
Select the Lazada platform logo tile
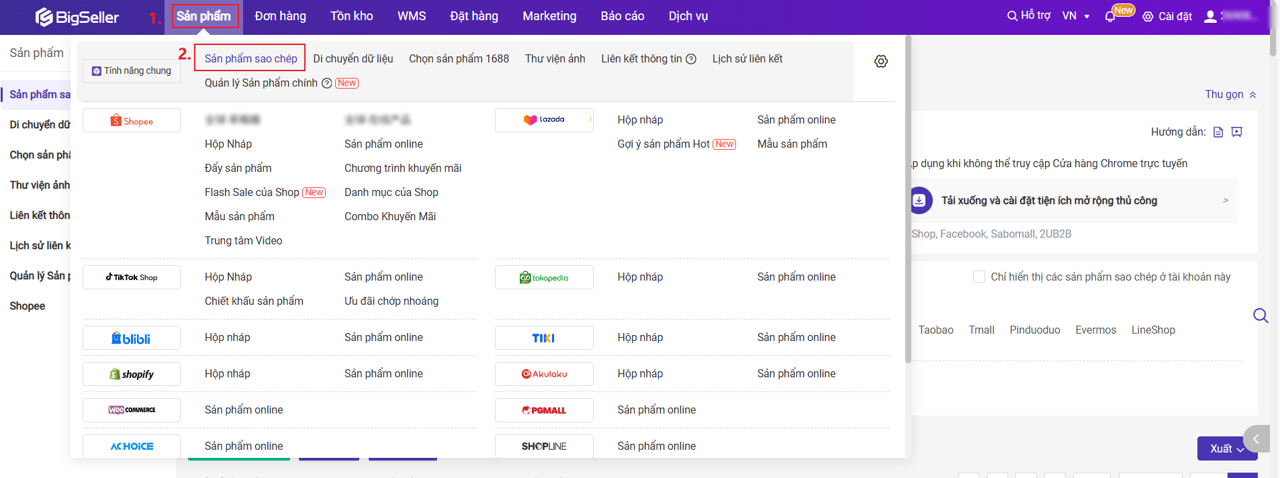click(544, 120)
